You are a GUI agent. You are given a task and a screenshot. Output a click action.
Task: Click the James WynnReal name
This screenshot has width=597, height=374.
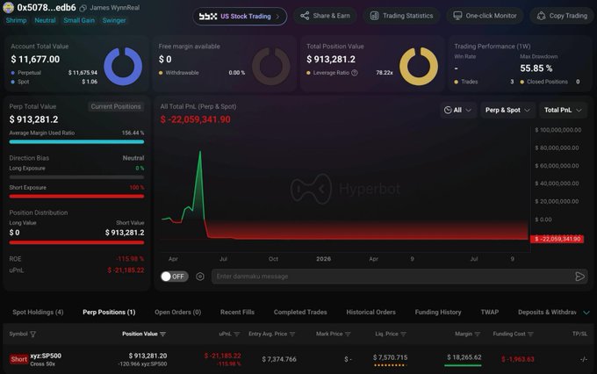115,8
